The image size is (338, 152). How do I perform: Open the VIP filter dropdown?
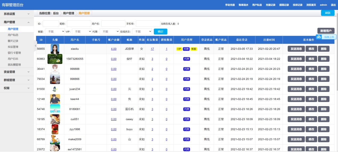(82, 32)
